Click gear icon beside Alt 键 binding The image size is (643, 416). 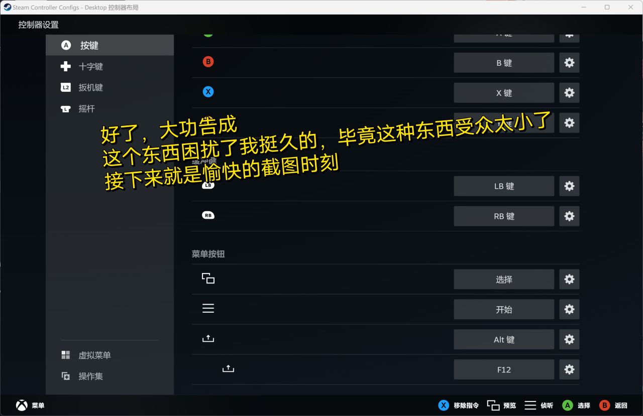(569, 340)
